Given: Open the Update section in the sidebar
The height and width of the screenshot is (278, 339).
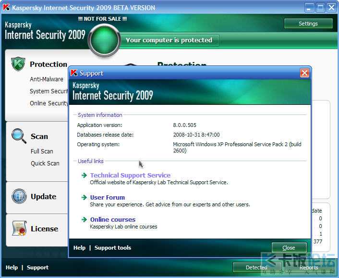Looking at the screenshot, I should (x=44, y=196).
